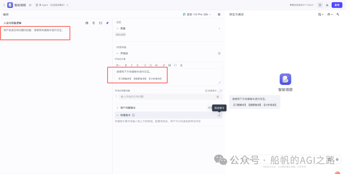
Task: Toggle strikethrough formatting
Action: [x=137, y=65]
